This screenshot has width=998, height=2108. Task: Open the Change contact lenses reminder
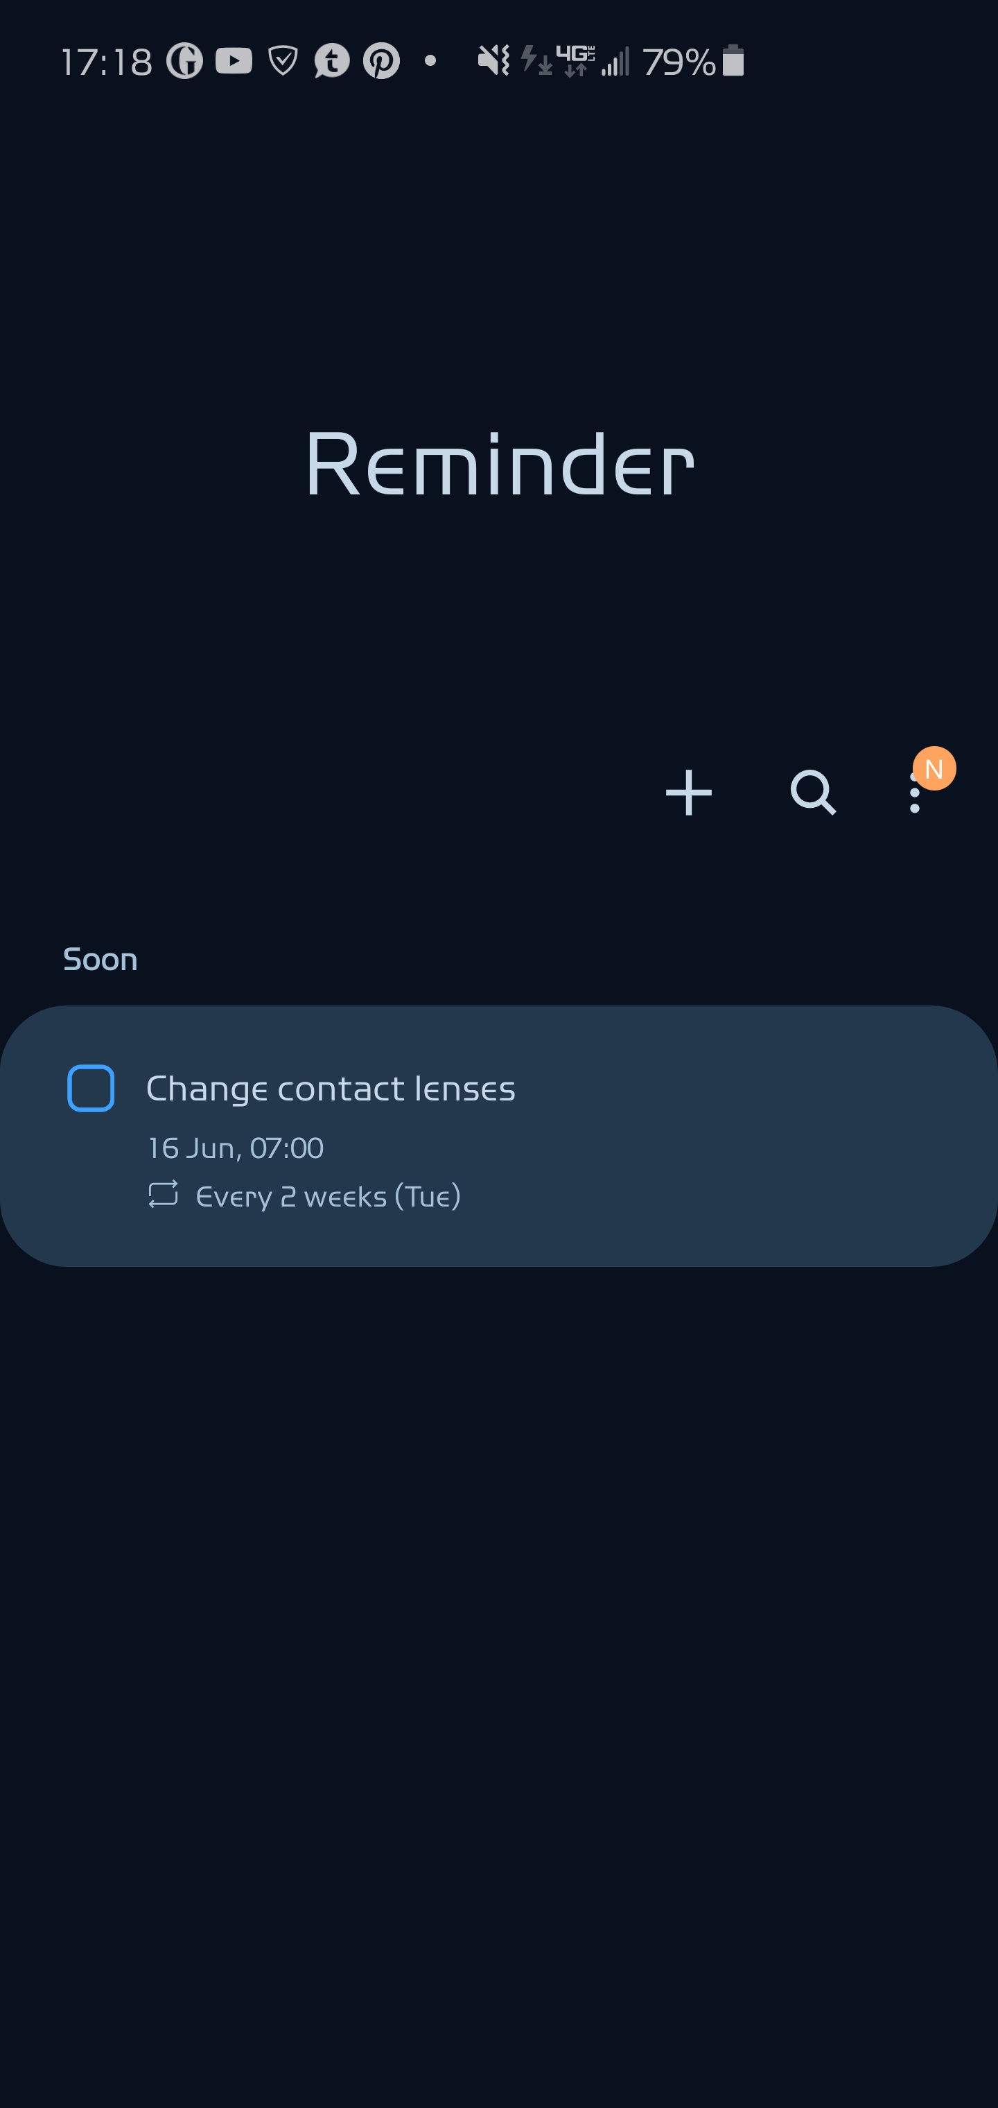coord(499,1136)
